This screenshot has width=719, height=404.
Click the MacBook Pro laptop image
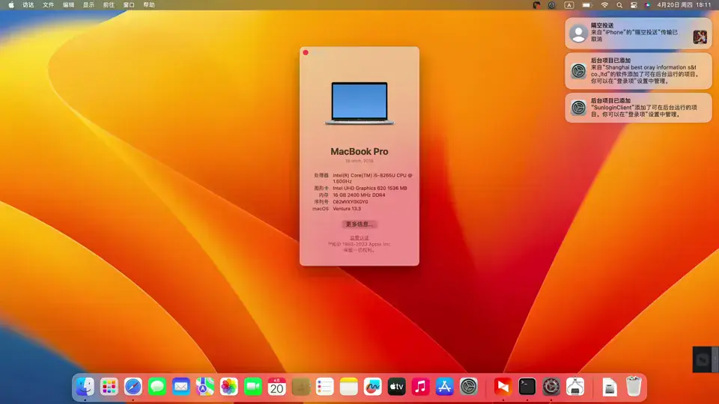pyautogui.click(x=359, y=103)
